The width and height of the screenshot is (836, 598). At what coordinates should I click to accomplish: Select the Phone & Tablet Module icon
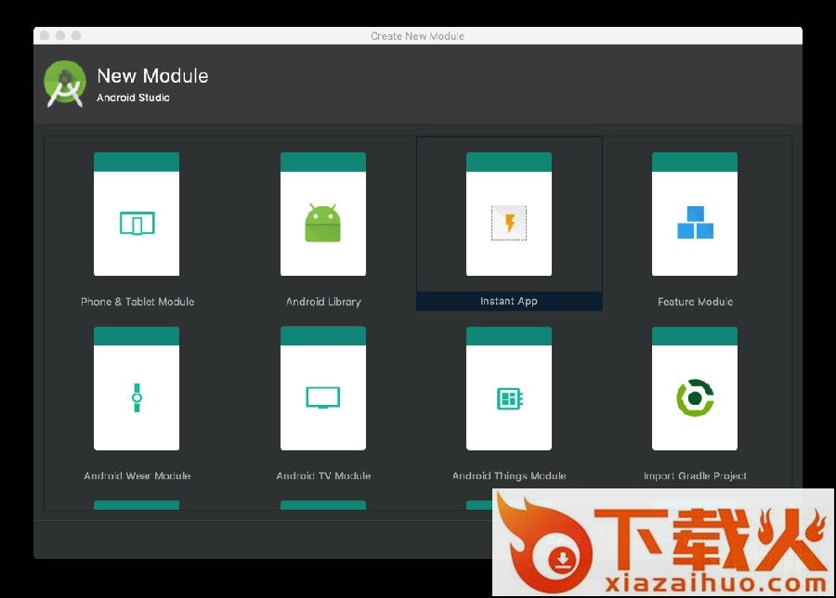[x=137, y=223]
